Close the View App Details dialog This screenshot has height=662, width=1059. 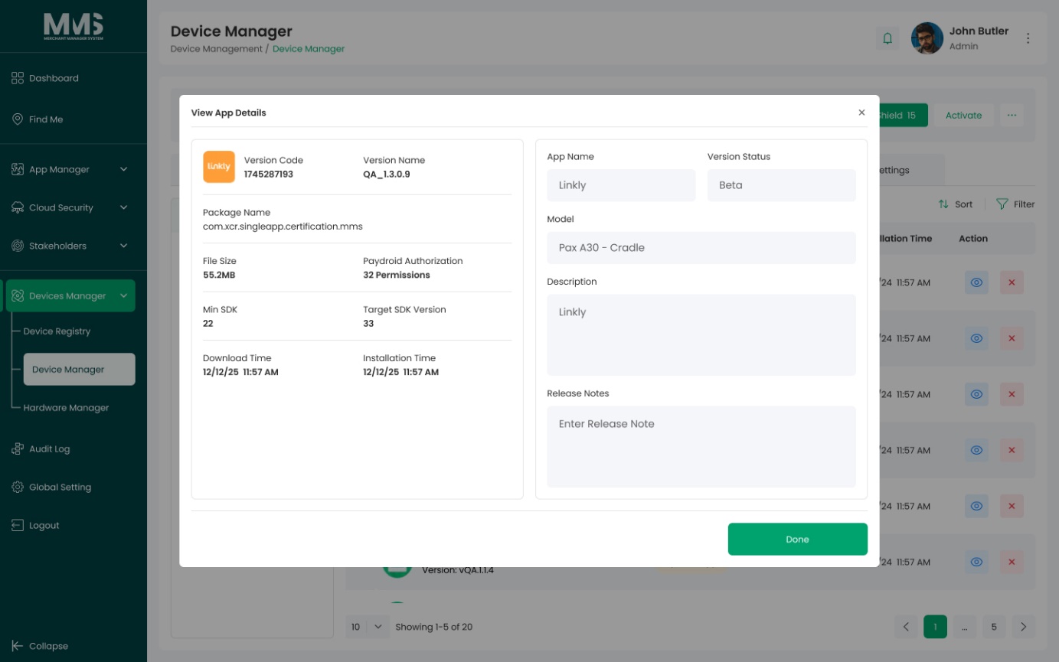point(861,113)
